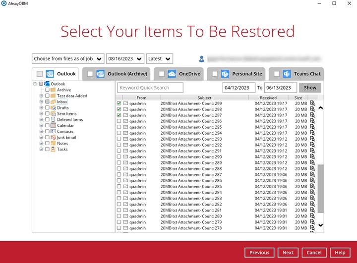Click the Deleted Items trash icon
The height and width of the screenshot is (263, 357).
[x=53, y=120]
